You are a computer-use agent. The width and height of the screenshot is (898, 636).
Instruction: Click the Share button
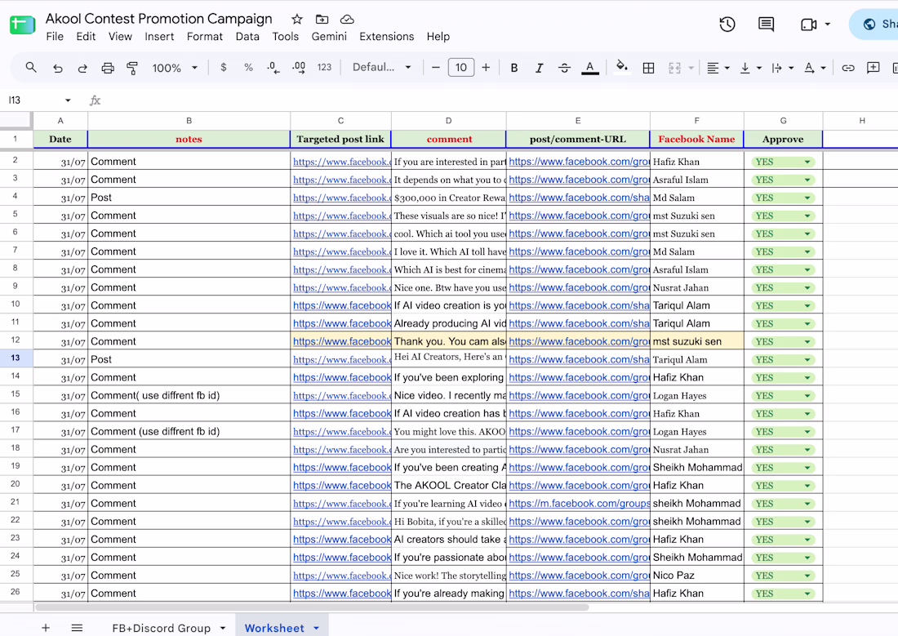coord(874,24)
